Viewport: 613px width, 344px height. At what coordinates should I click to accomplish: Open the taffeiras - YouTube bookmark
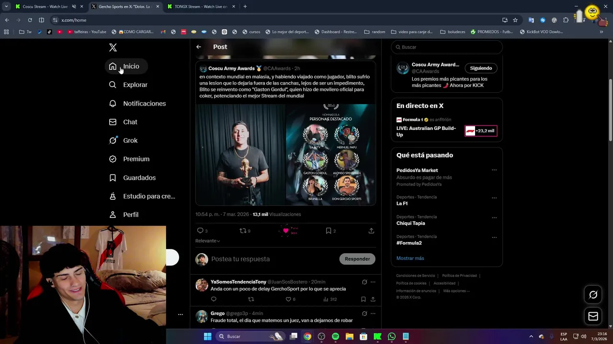[87, 32]
